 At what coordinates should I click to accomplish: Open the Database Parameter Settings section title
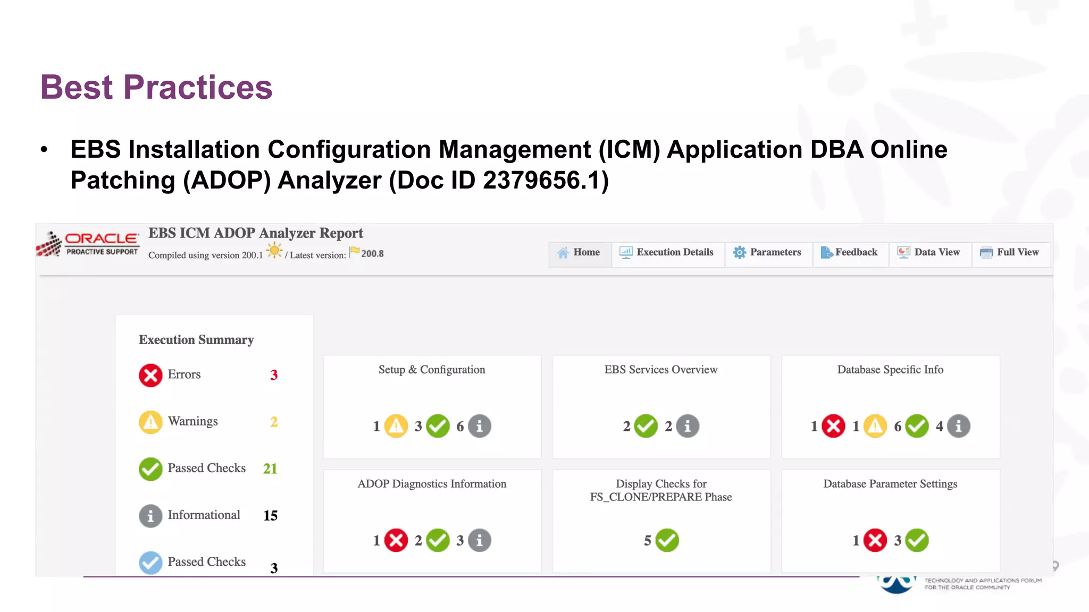[891, 484]
